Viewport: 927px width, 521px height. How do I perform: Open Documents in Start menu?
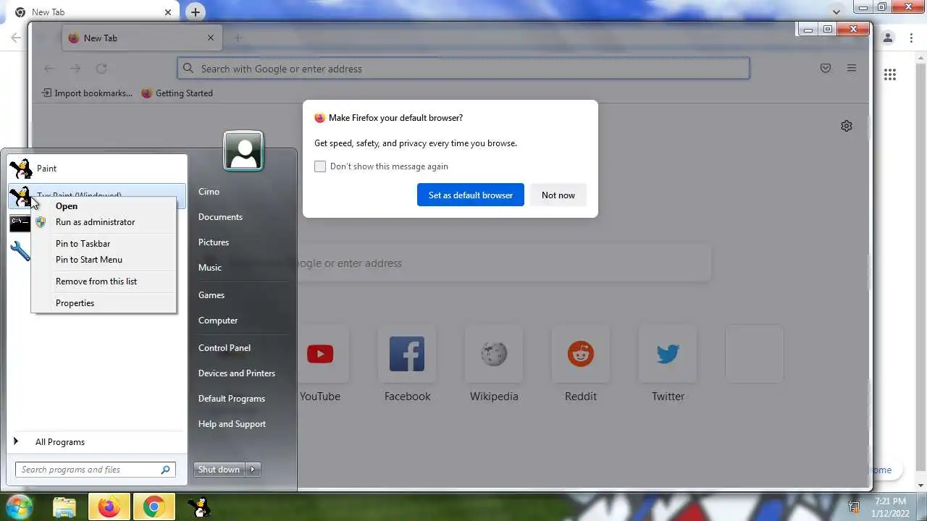(x=220, y=217)
